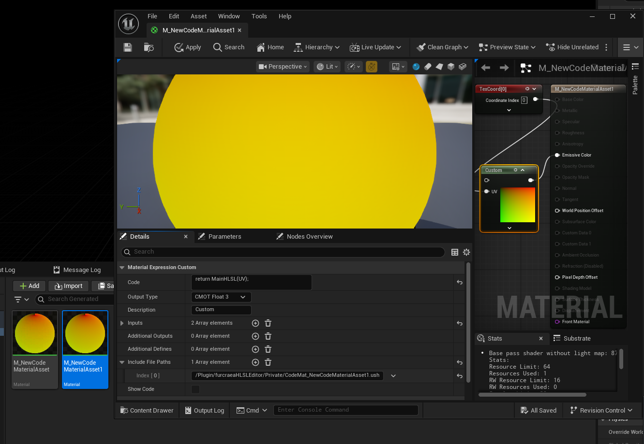Open Details panel settings gear
644x444 pixels.
[x=466, y=252]
